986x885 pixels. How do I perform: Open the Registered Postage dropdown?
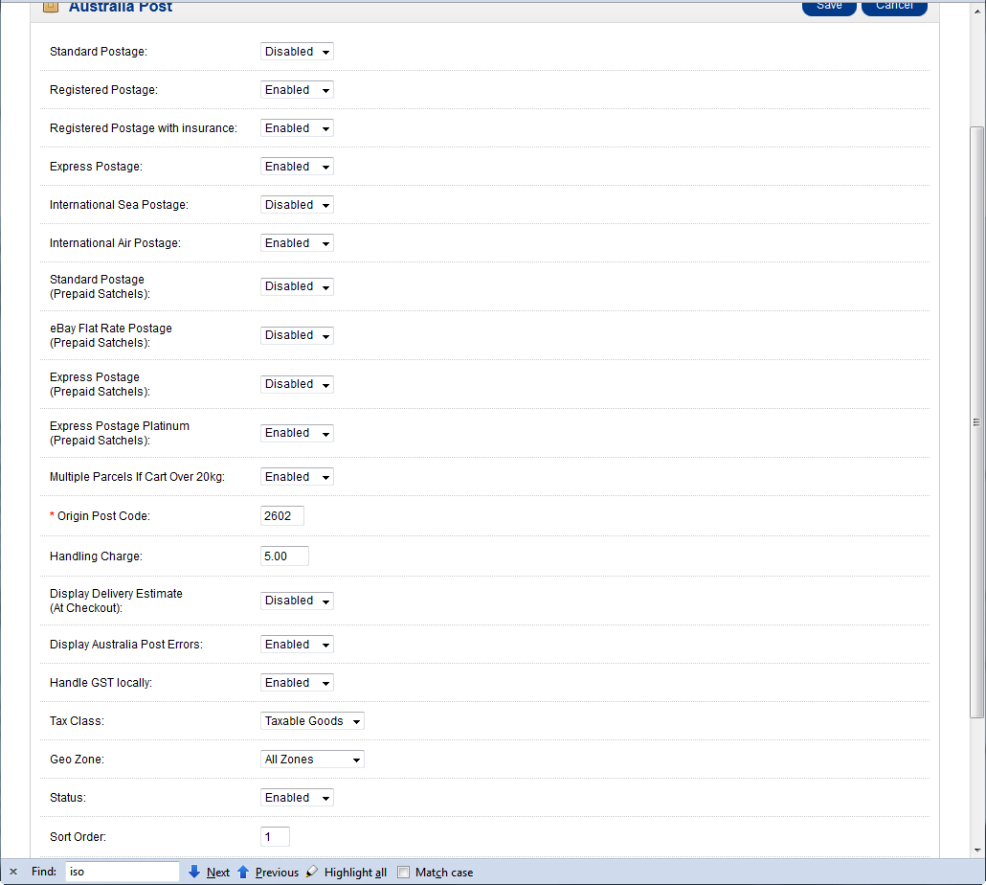click(x=297, y=90)
